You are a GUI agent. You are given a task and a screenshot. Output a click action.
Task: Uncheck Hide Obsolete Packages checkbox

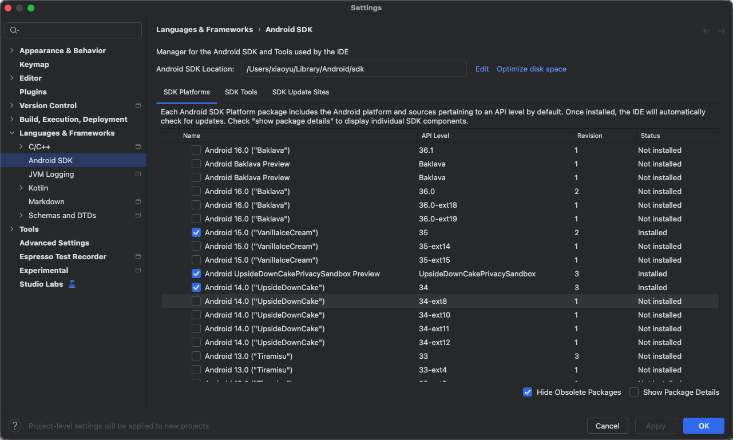[x=528, y=392]
